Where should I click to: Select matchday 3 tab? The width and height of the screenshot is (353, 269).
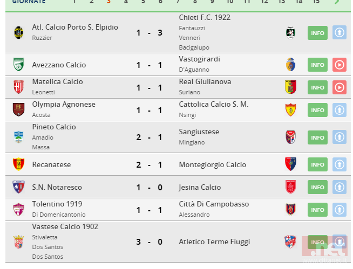click(x=108, y=2)
